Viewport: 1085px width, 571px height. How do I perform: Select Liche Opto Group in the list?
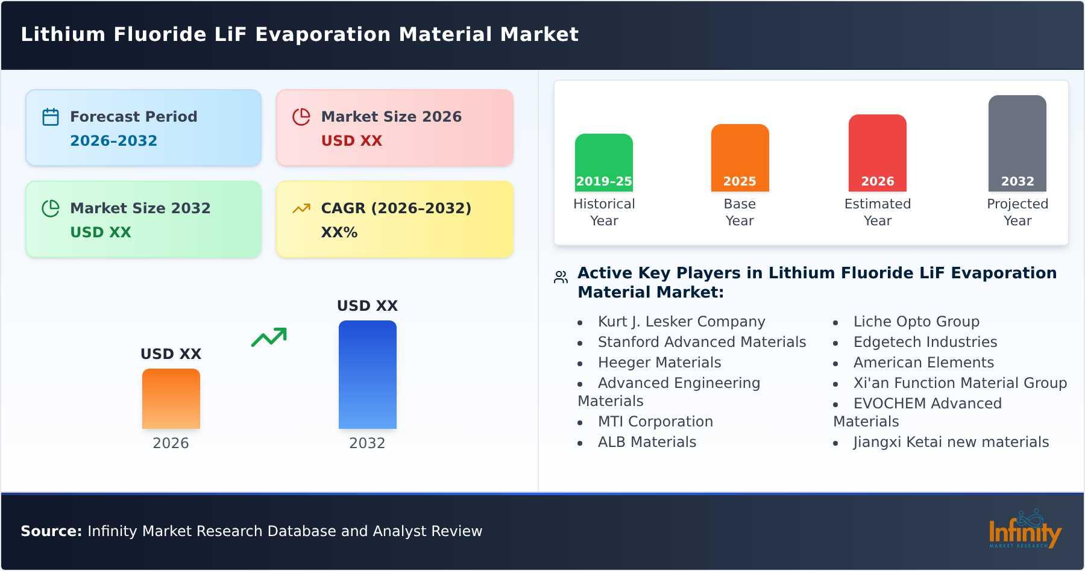coord(916,322)
